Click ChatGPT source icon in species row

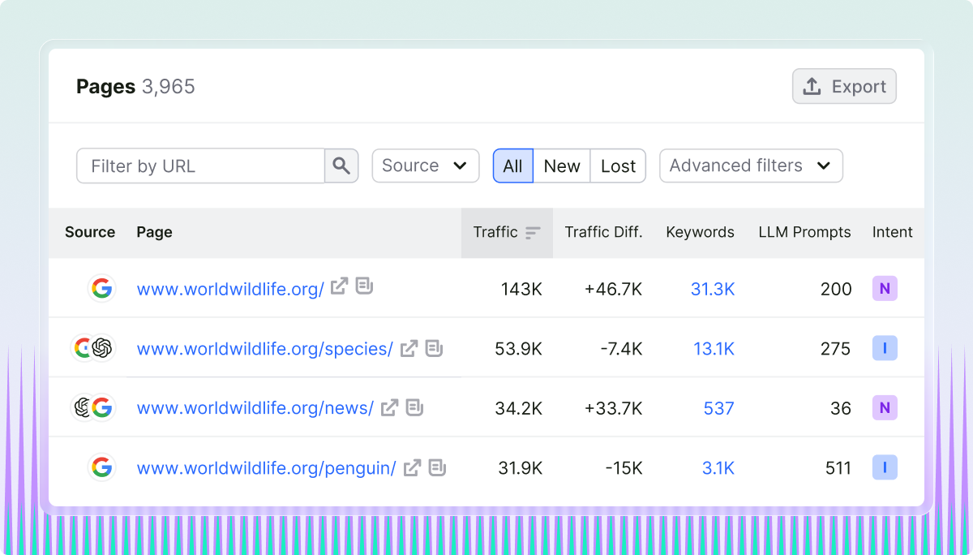click(x=102, y=348)
